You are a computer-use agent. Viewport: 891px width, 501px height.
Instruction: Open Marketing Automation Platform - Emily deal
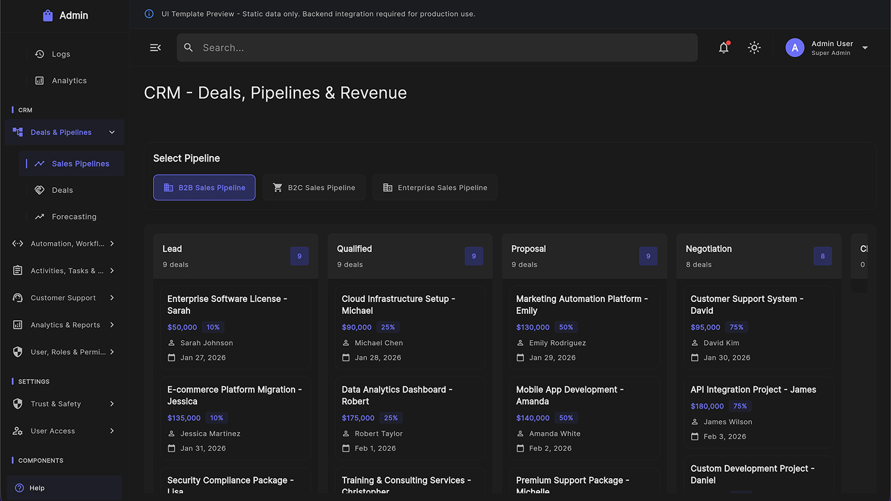coord(585,328)
